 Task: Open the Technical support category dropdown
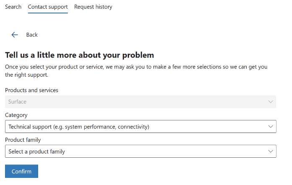coord(140,126)
